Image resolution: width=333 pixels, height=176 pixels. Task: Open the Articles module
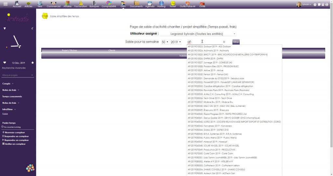28,4
